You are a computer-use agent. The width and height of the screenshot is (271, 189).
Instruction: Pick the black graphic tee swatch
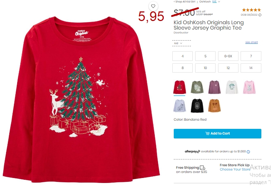click(x=197, y=105)
